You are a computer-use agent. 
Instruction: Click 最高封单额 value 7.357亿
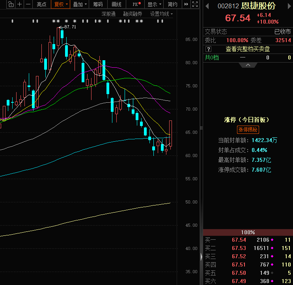coord(261,160)
